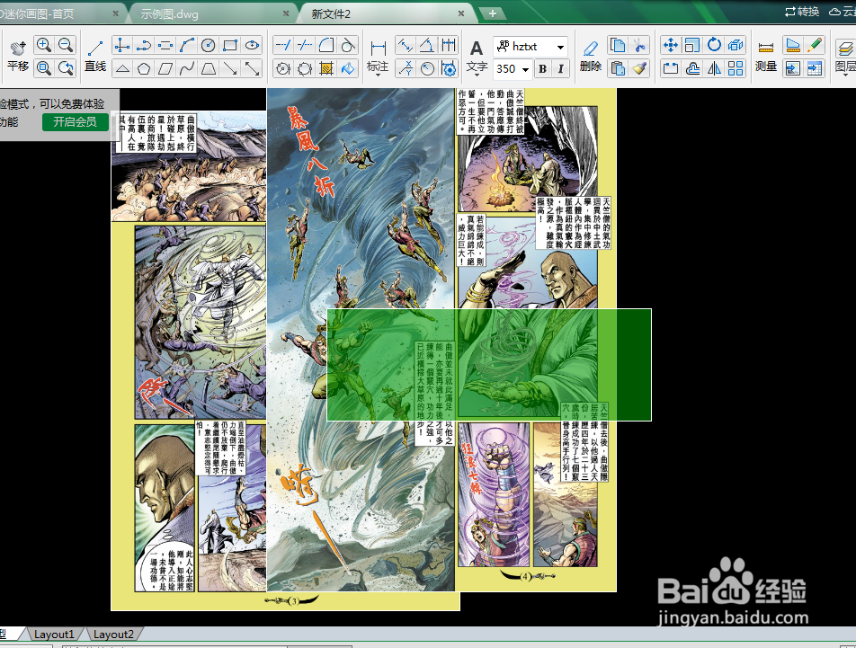Viewport: 856px width, 648px height.
Task: Select the trapezoid shape tool
Action: pyautogui.click(x=209, y=68)
